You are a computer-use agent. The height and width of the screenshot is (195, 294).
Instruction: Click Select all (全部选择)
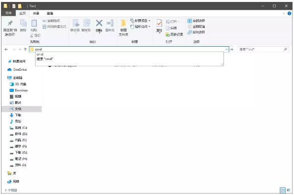tap(196, 21)
